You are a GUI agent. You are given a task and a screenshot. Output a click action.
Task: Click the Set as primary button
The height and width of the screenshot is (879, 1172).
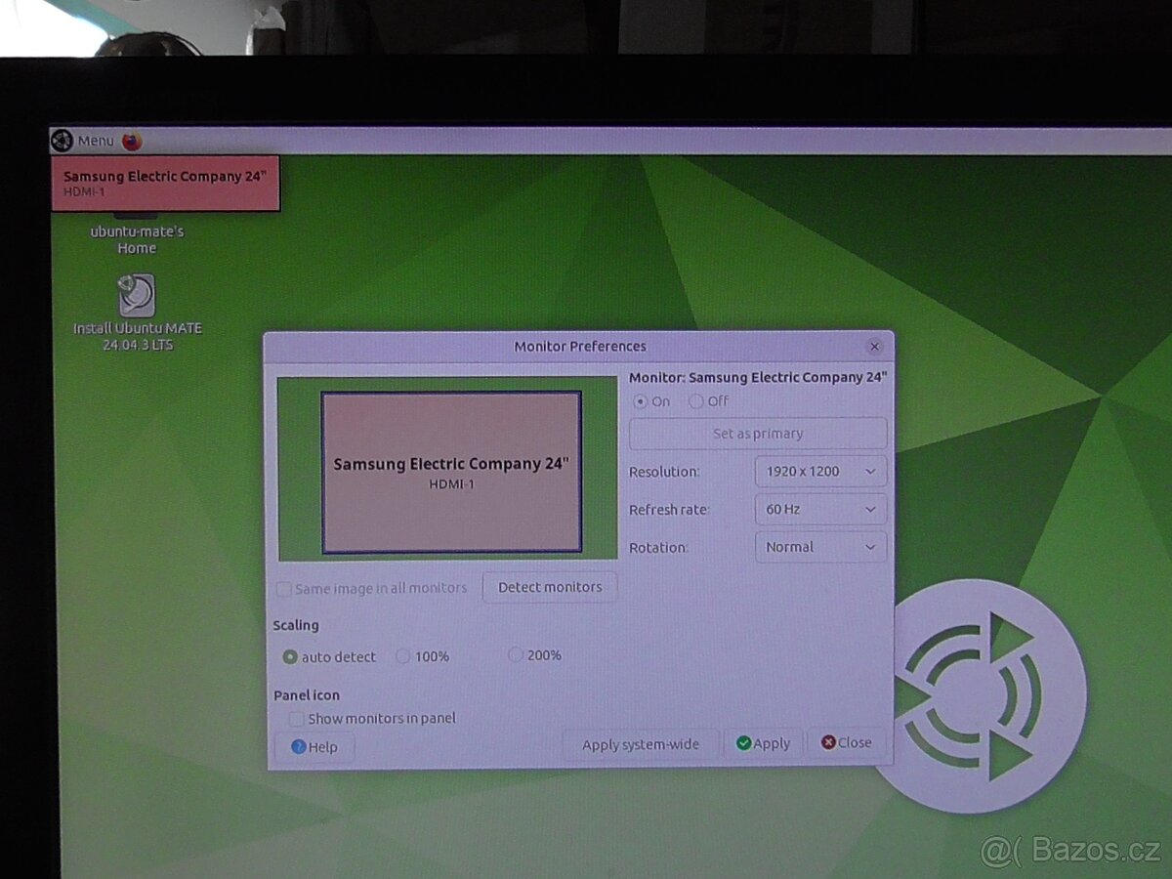[758, 434]
